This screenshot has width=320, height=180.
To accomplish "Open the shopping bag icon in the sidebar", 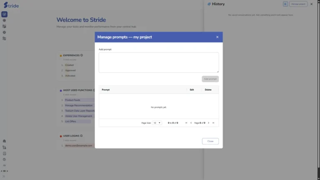I will 4,141.
